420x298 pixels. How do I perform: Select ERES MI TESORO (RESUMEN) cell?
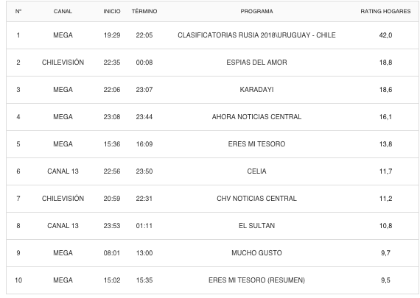coord(256,280)
